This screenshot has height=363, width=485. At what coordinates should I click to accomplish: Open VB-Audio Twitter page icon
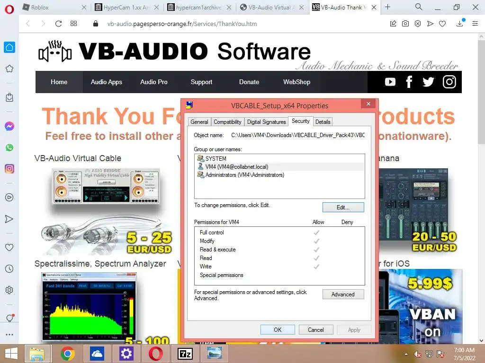[428, 82]
